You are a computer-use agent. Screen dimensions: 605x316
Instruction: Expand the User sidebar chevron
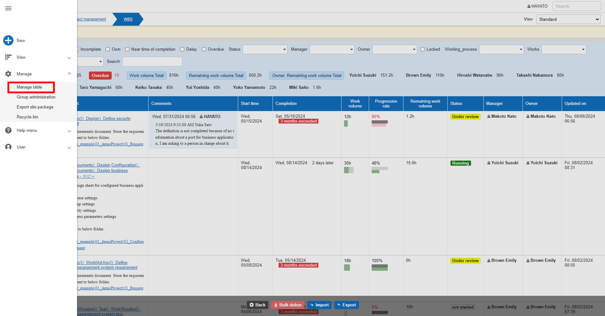pos(69,148)
